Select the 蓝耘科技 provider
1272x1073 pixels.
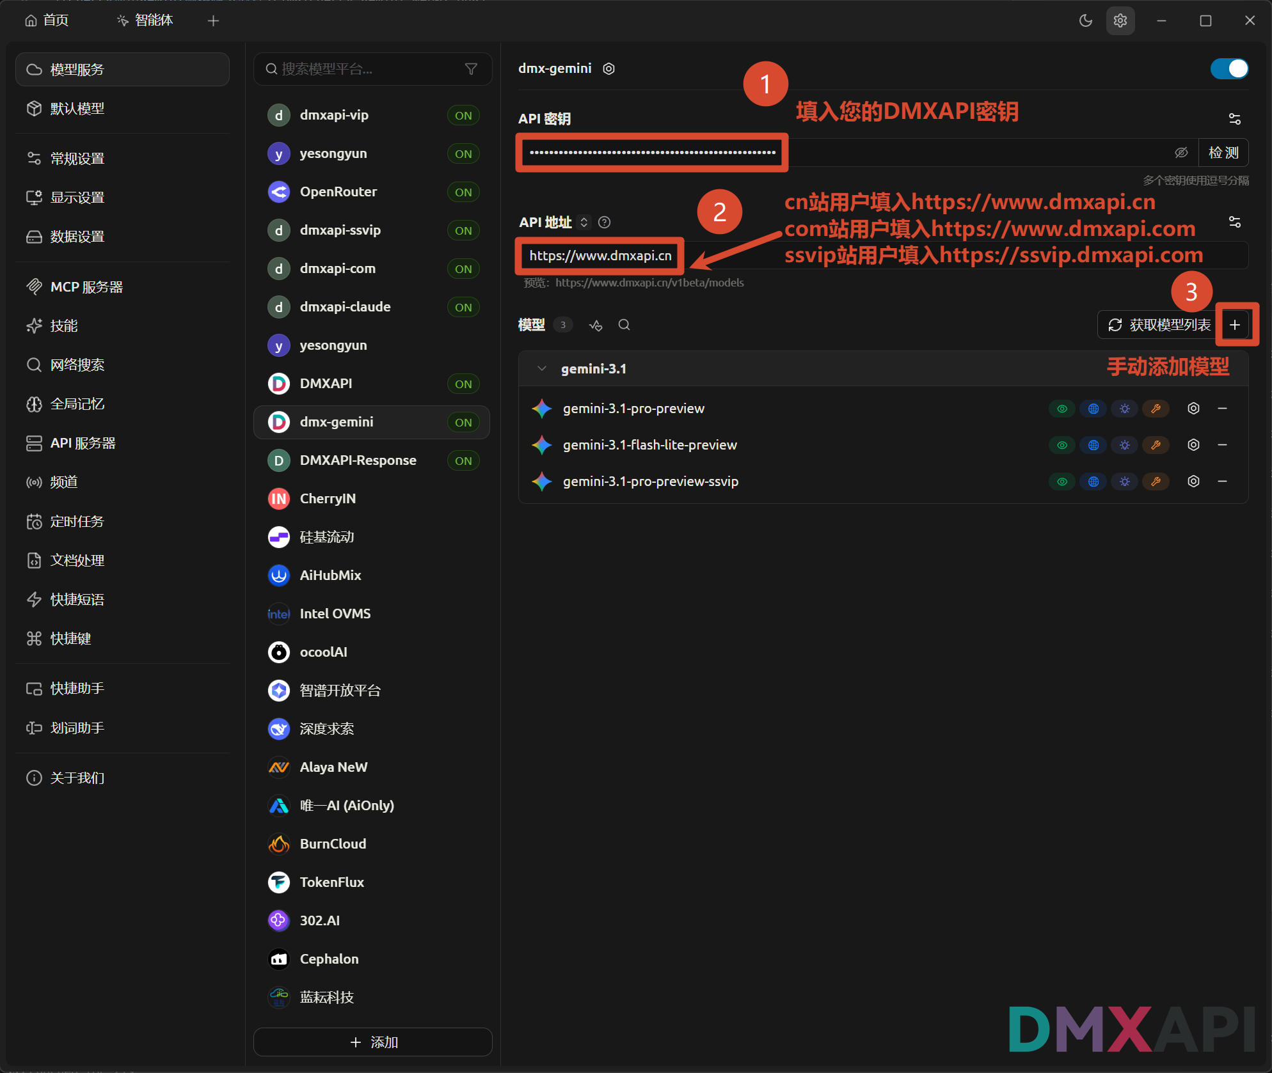(372, 998)
